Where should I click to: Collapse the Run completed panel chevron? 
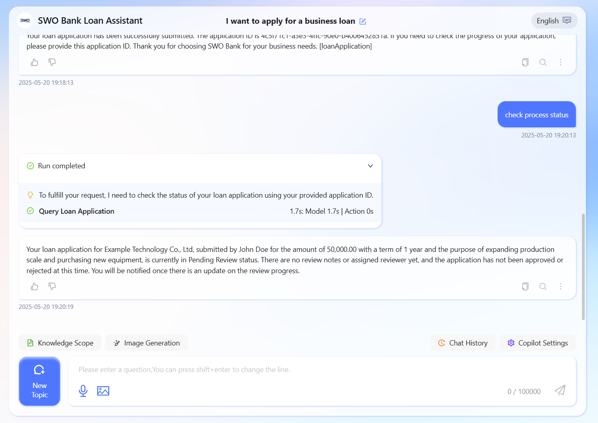(370, 166)
